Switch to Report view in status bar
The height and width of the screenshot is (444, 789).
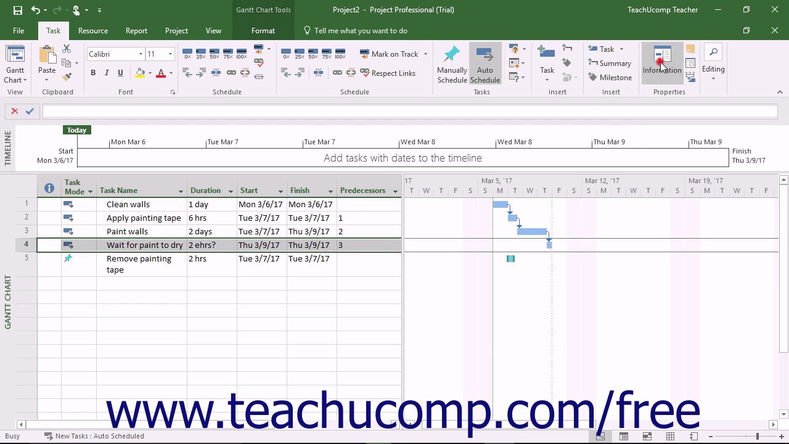point(694,436)
